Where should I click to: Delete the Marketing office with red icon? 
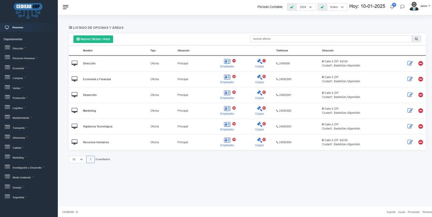(421, 111)
